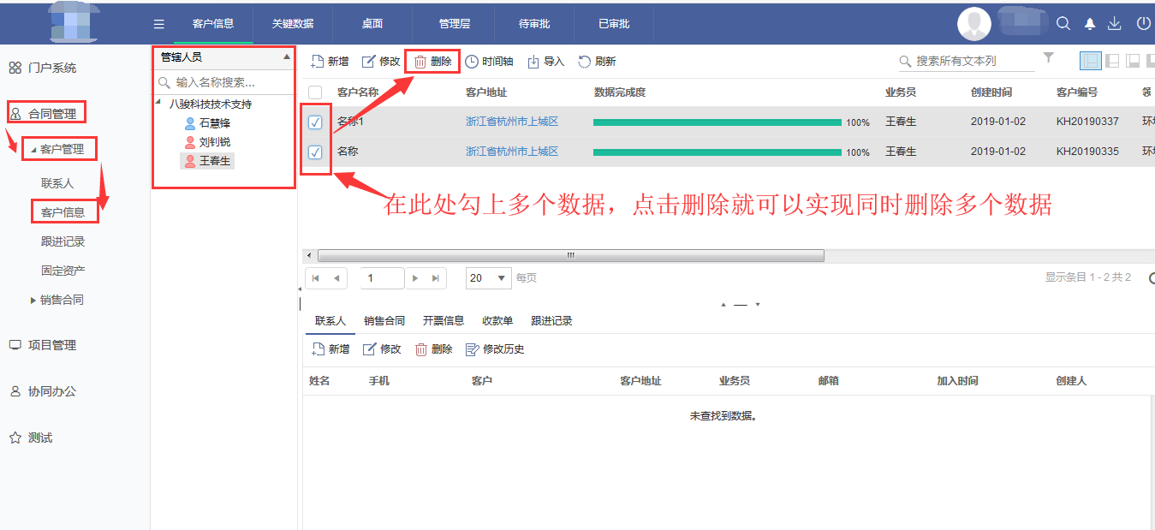Switch to the 关键数据 top tab
Screen dimensions: 1155x530
293,24
